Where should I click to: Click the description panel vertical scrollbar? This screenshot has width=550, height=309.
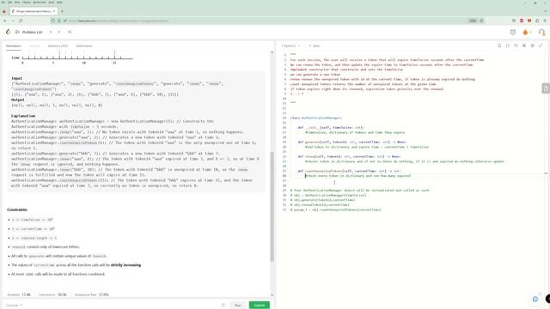(x=272, y=207)
